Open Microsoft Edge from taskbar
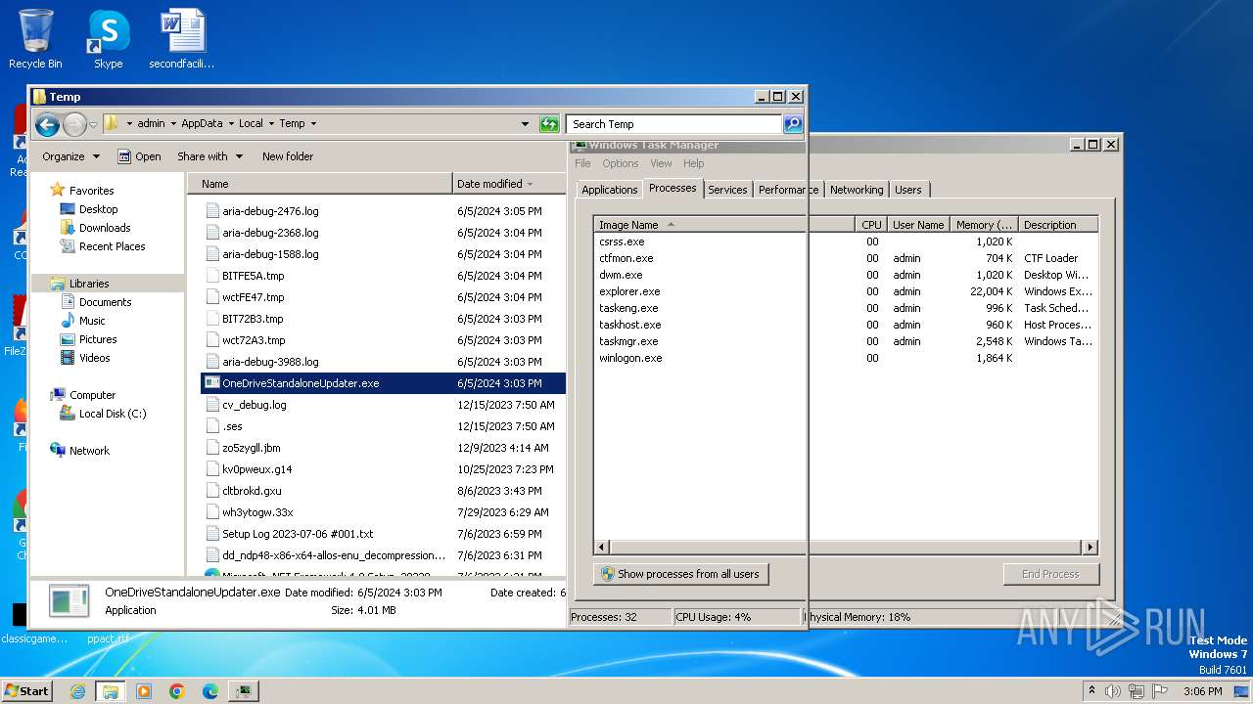 210,691
